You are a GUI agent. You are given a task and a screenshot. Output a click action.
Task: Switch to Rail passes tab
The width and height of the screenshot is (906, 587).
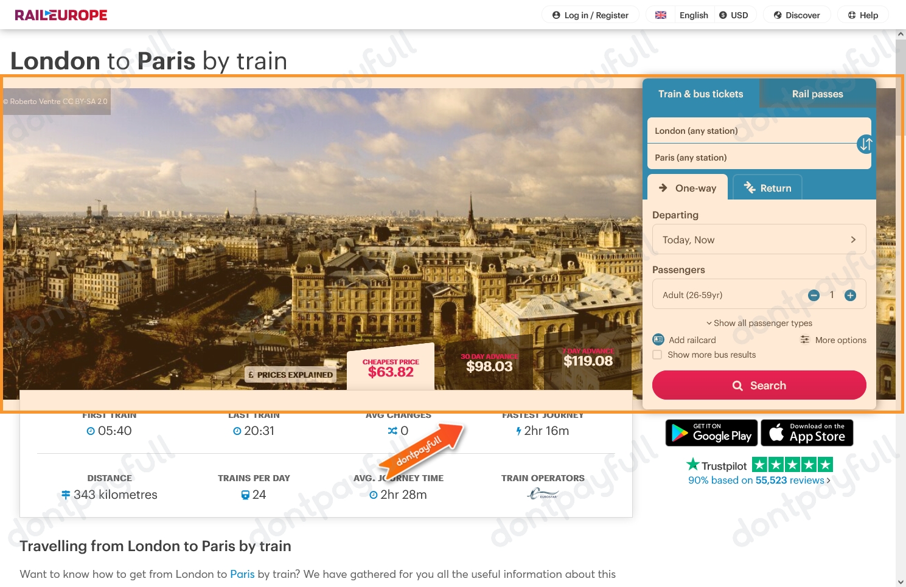tap(817, 94)
